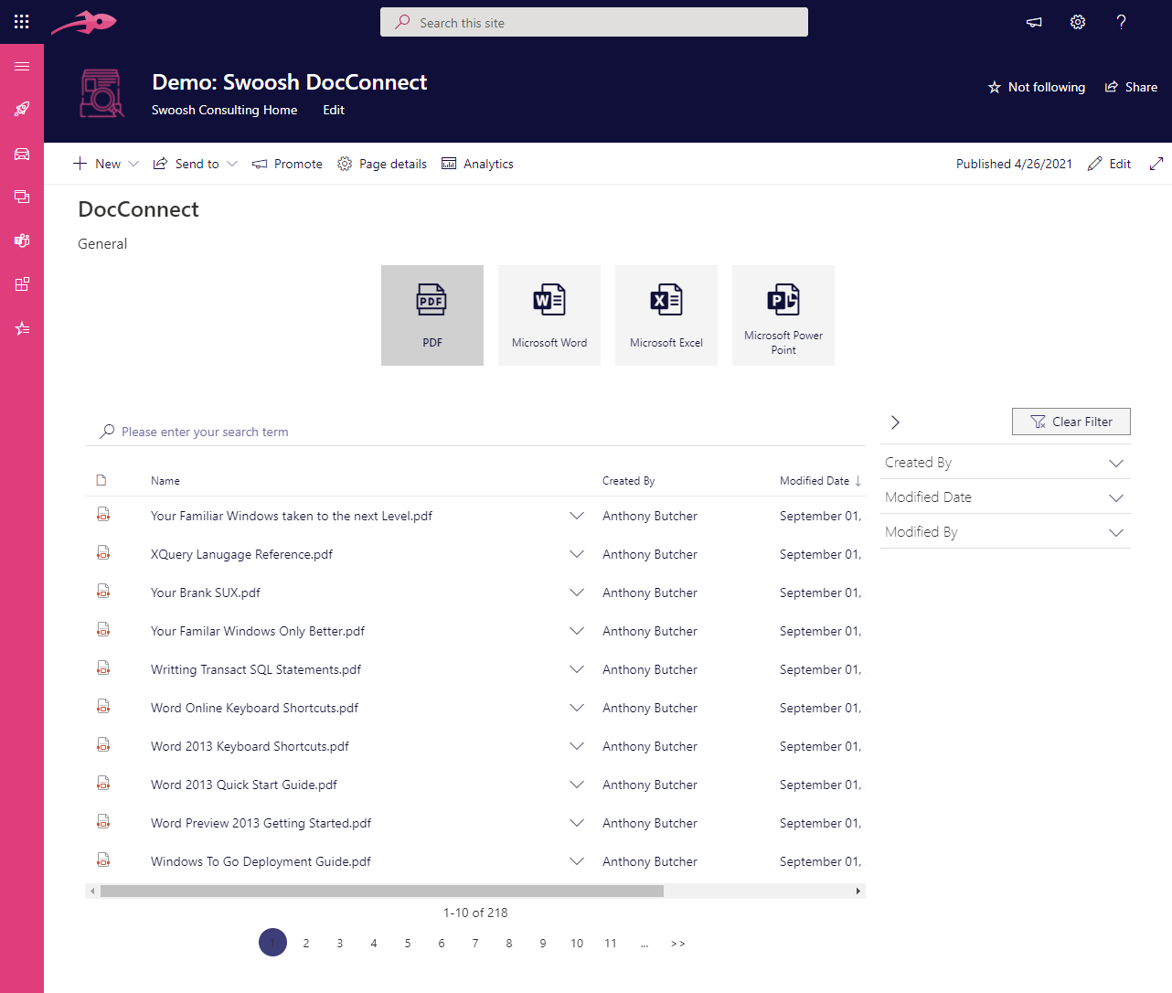Open the settings gear icon
Screen dimensions: 1172x993
[1078, 22]
